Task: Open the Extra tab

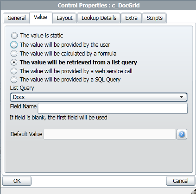Action: tap(131, 18)
